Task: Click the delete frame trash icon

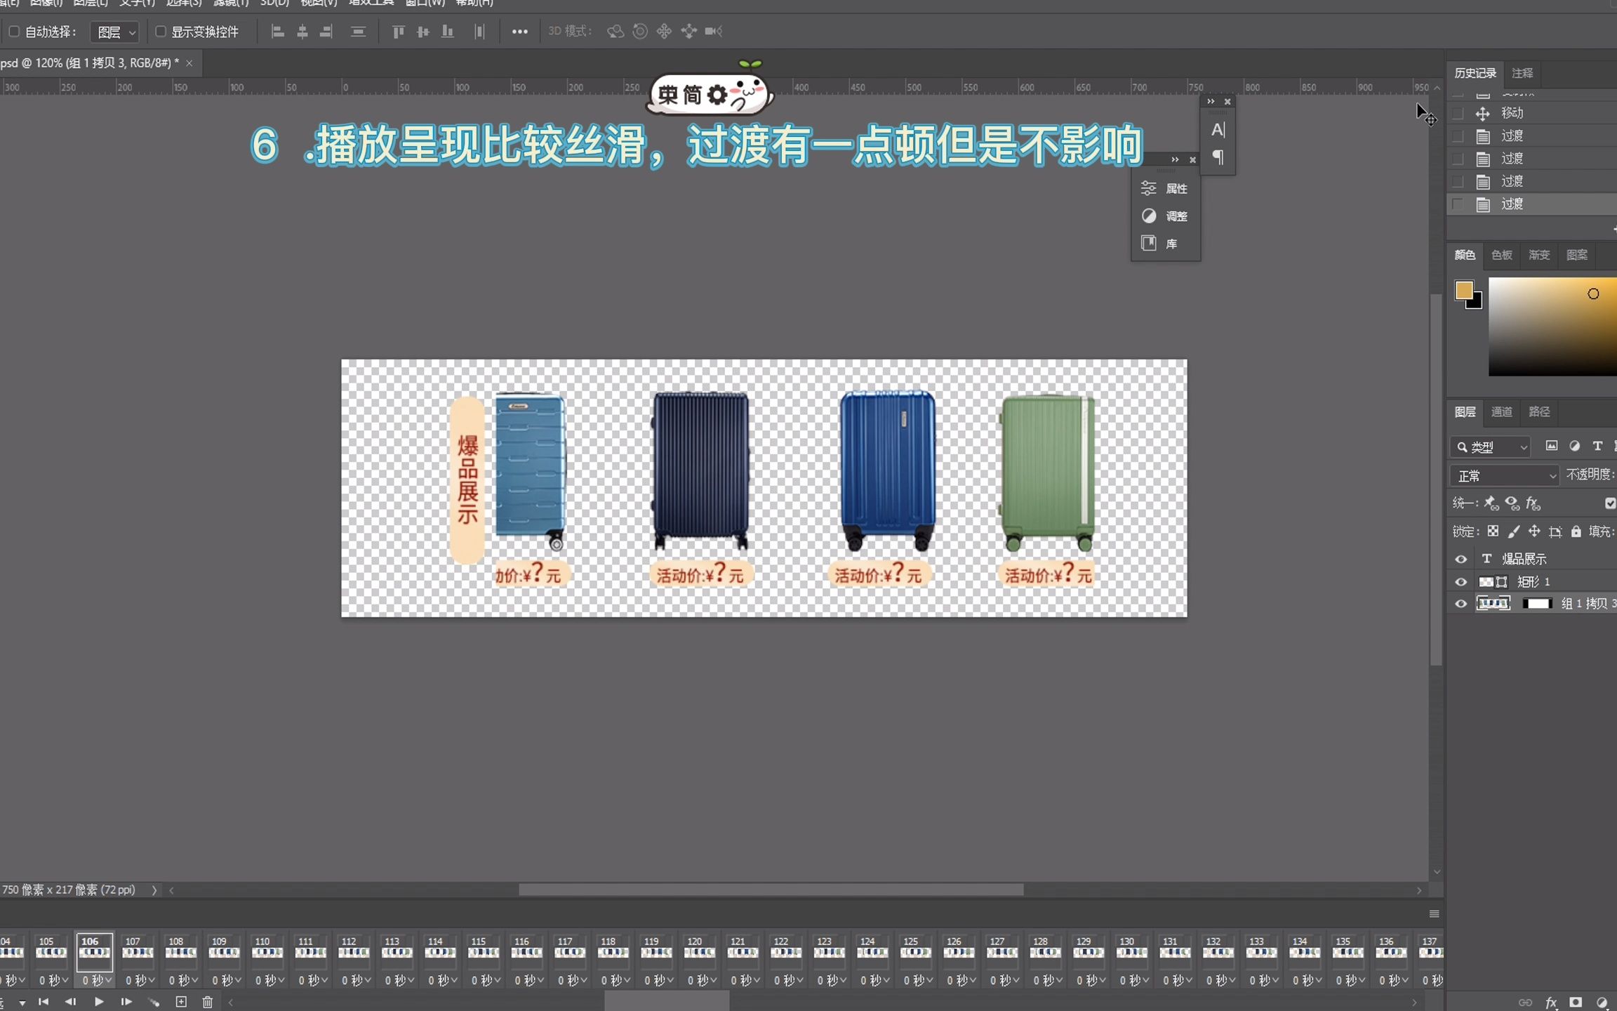Action: [208, 1002]
